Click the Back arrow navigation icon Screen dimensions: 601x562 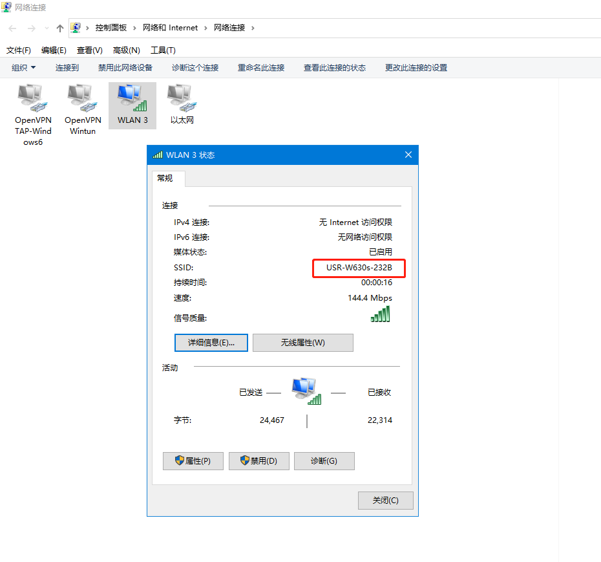(13, 28)
